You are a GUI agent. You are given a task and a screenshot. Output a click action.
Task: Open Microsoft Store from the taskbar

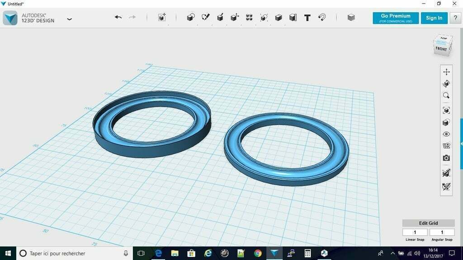(191, 253)
